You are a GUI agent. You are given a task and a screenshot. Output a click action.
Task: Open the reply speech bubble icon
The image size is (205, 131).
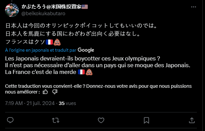[x=10, y=120]
